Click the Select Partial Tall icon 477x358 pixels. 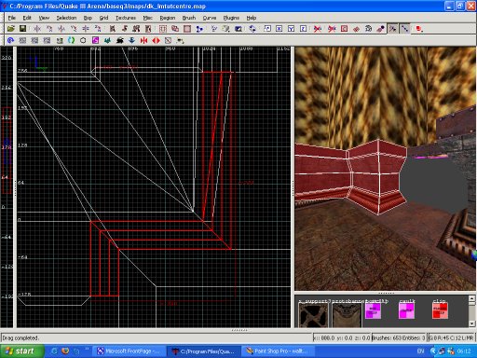[136, 29]
